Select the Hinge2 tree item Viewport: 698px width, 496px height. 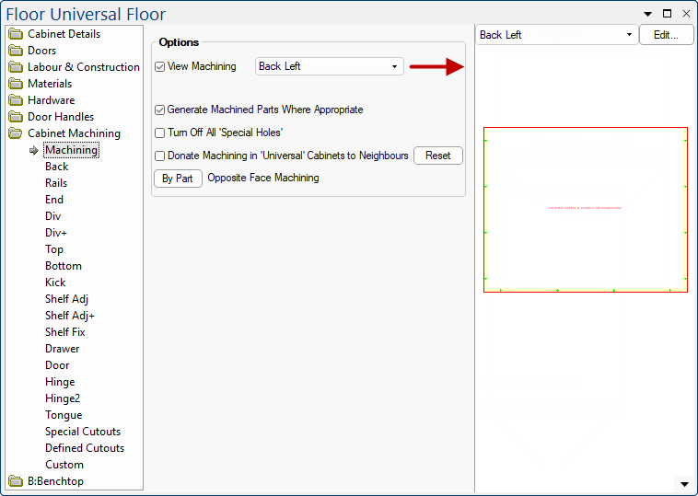[x=63, y=398]
